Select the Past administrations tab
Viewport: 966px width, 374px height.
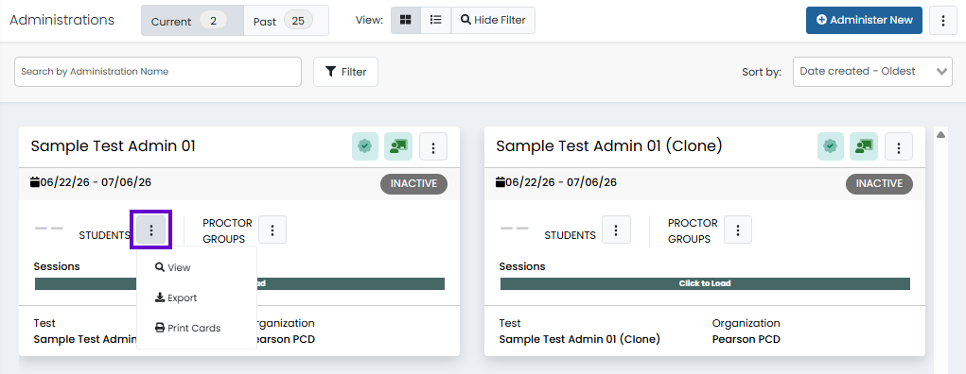(286, 21)
